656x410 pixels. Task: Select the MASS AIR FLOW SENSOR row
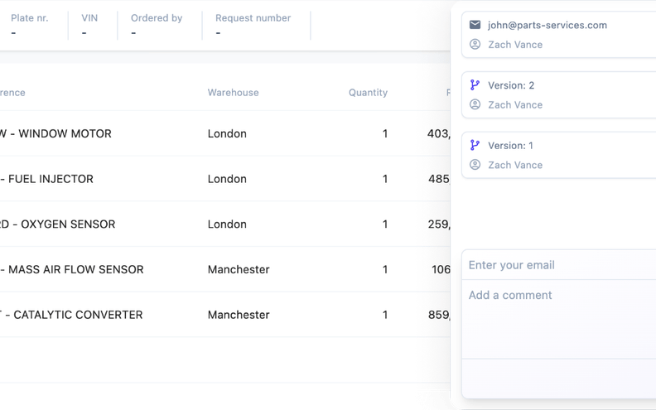pos(225,269)
